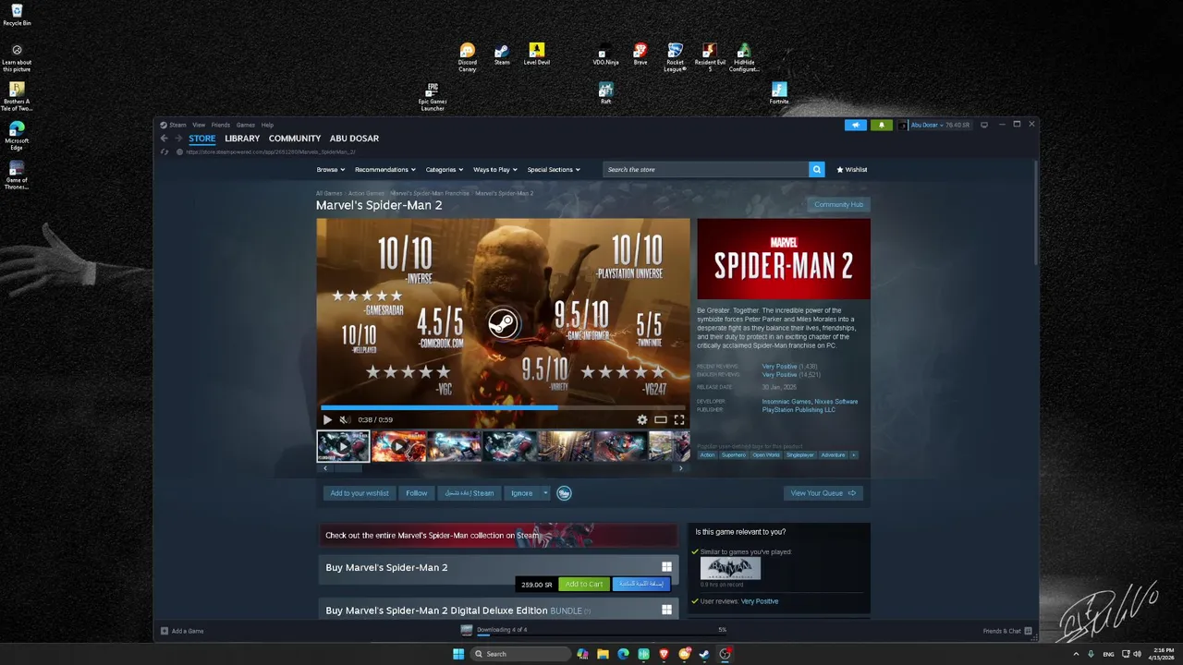Viewport: 1183px width, 665px height.
Task: Go forward in Steam navigation
Action: (x=178, y=139)
